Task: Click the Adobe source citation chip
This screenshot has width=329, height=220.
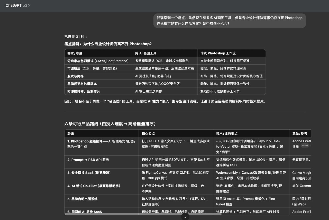Action: coord(305,146)
